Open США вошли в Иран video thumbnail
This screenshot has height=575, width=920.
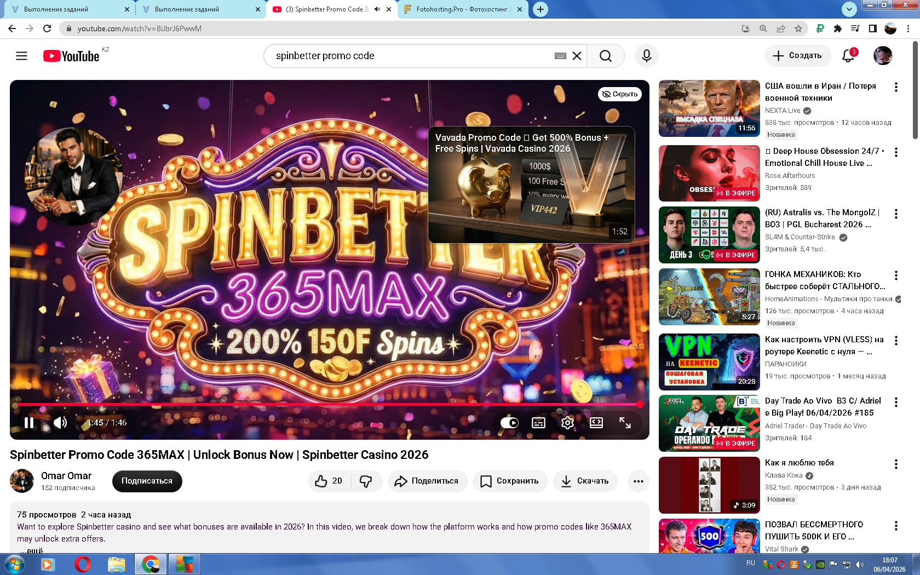709,108
